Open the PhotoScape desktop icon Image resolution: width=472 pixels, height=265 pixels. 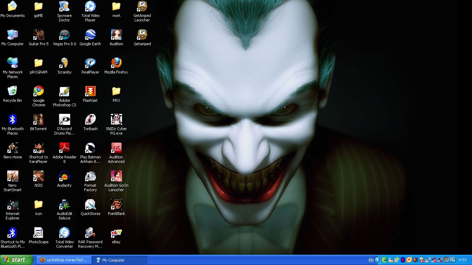[x=38, y=236]
